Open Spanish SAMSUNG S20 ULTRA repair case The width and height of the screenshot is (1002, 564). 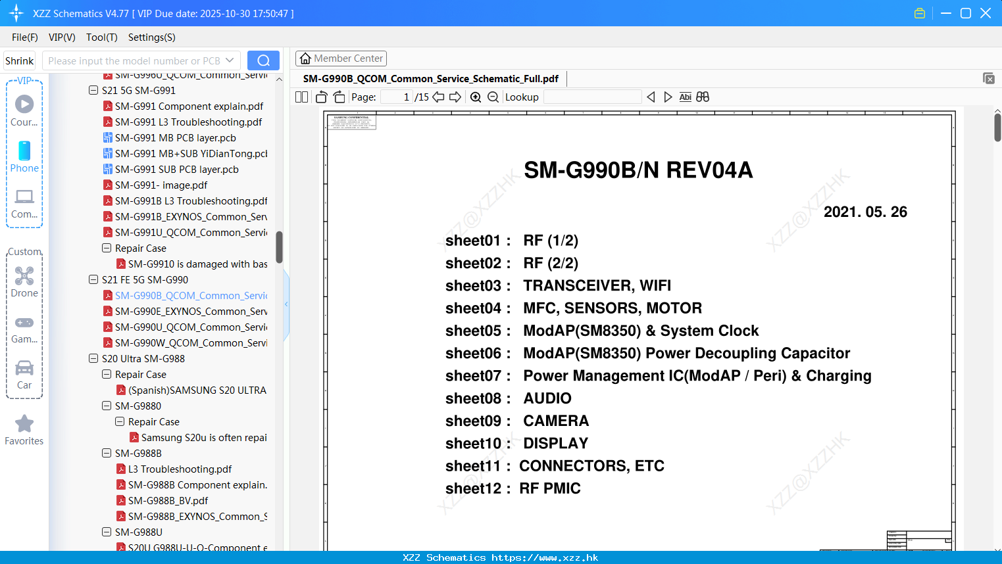pos(191,390)
